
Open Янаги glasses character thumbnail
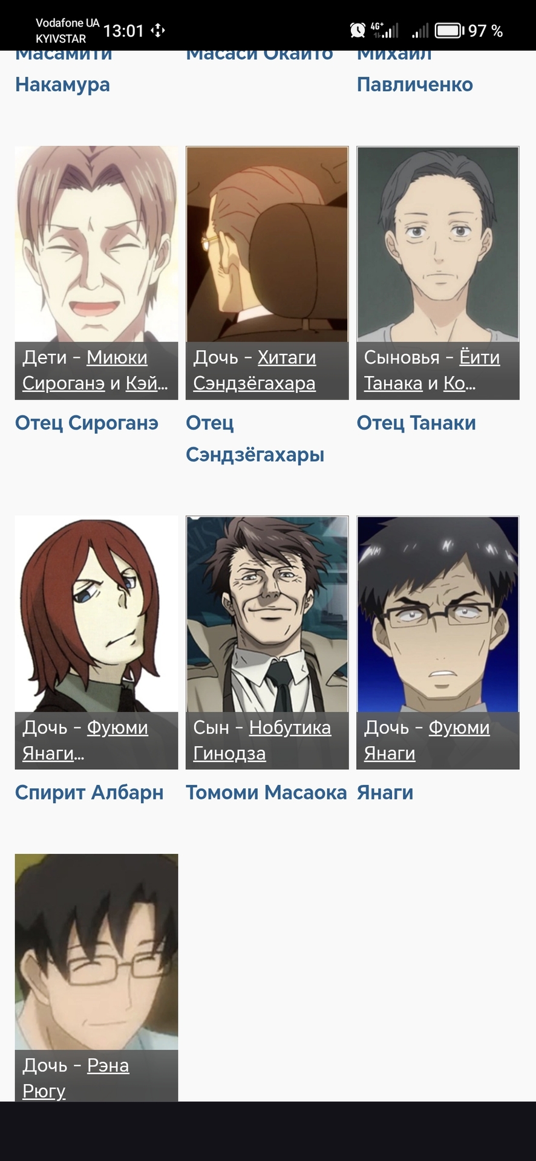click(x=437, y=614)
